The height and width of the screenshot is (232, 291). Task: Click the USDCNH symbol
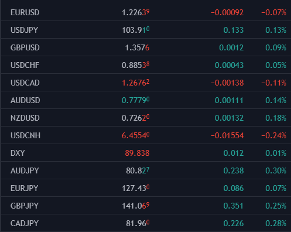pyautogui.click(x=25, y=135)
